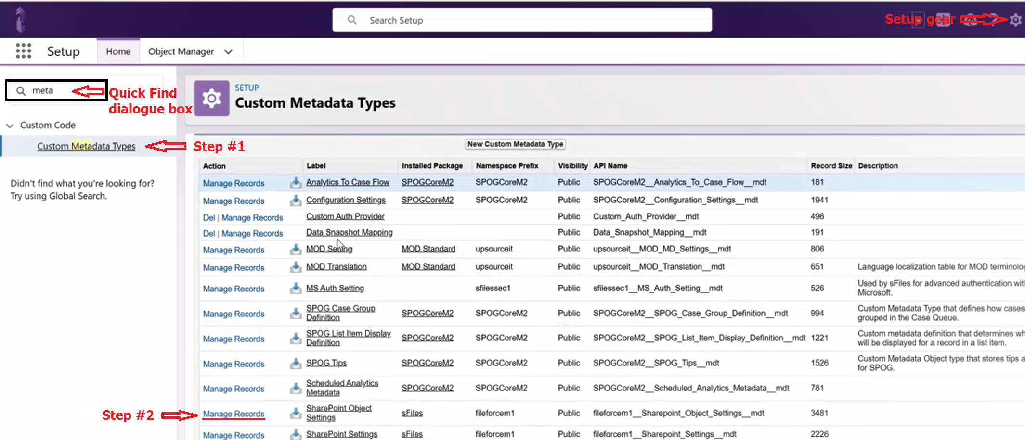Screen dimensions: 1025x440
Task: Click the magnifier icon in Search Setup
Action: coord(352,20)
